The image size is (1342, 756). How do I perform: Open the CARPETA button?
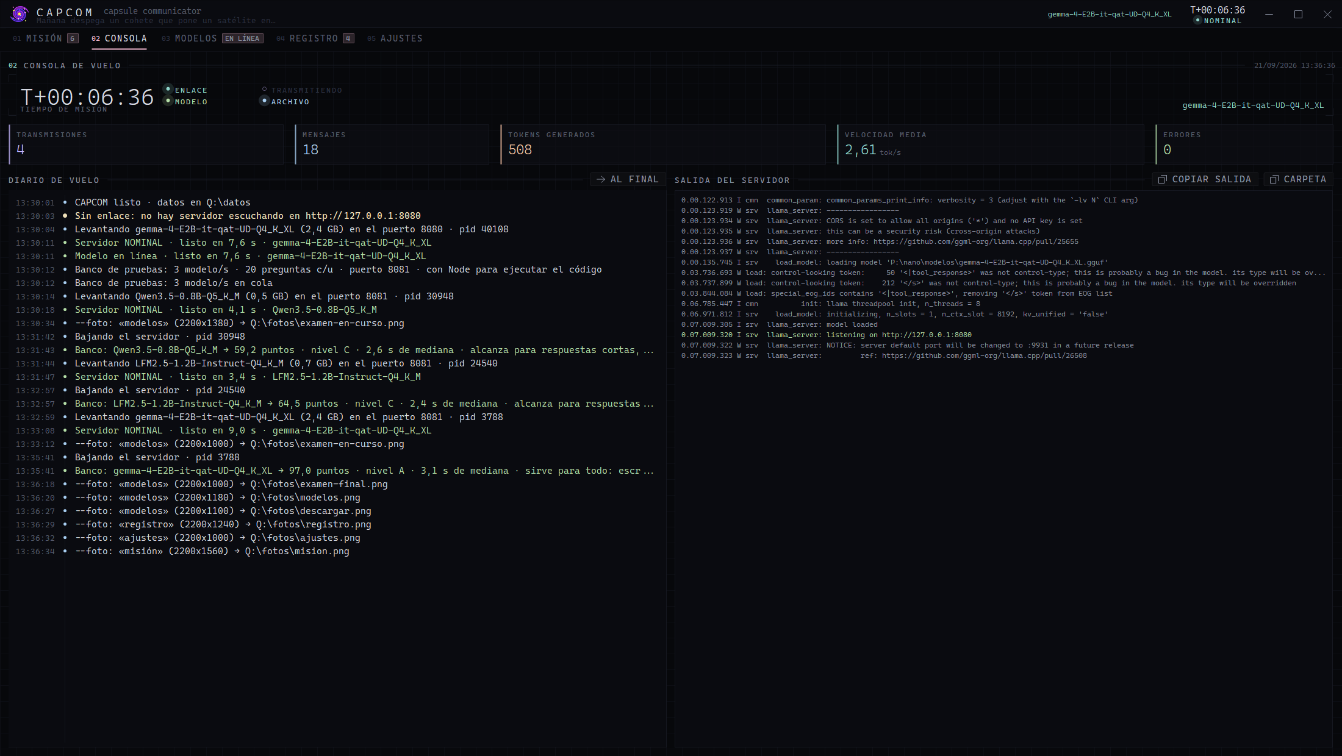click(1298, 179)
